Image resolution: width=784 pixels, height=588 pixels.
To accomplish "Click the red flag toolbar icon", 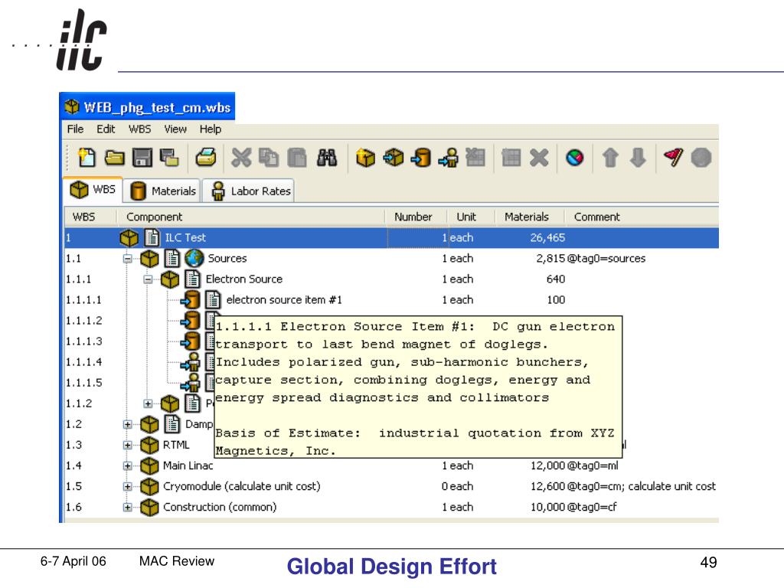I will (673, 158).
